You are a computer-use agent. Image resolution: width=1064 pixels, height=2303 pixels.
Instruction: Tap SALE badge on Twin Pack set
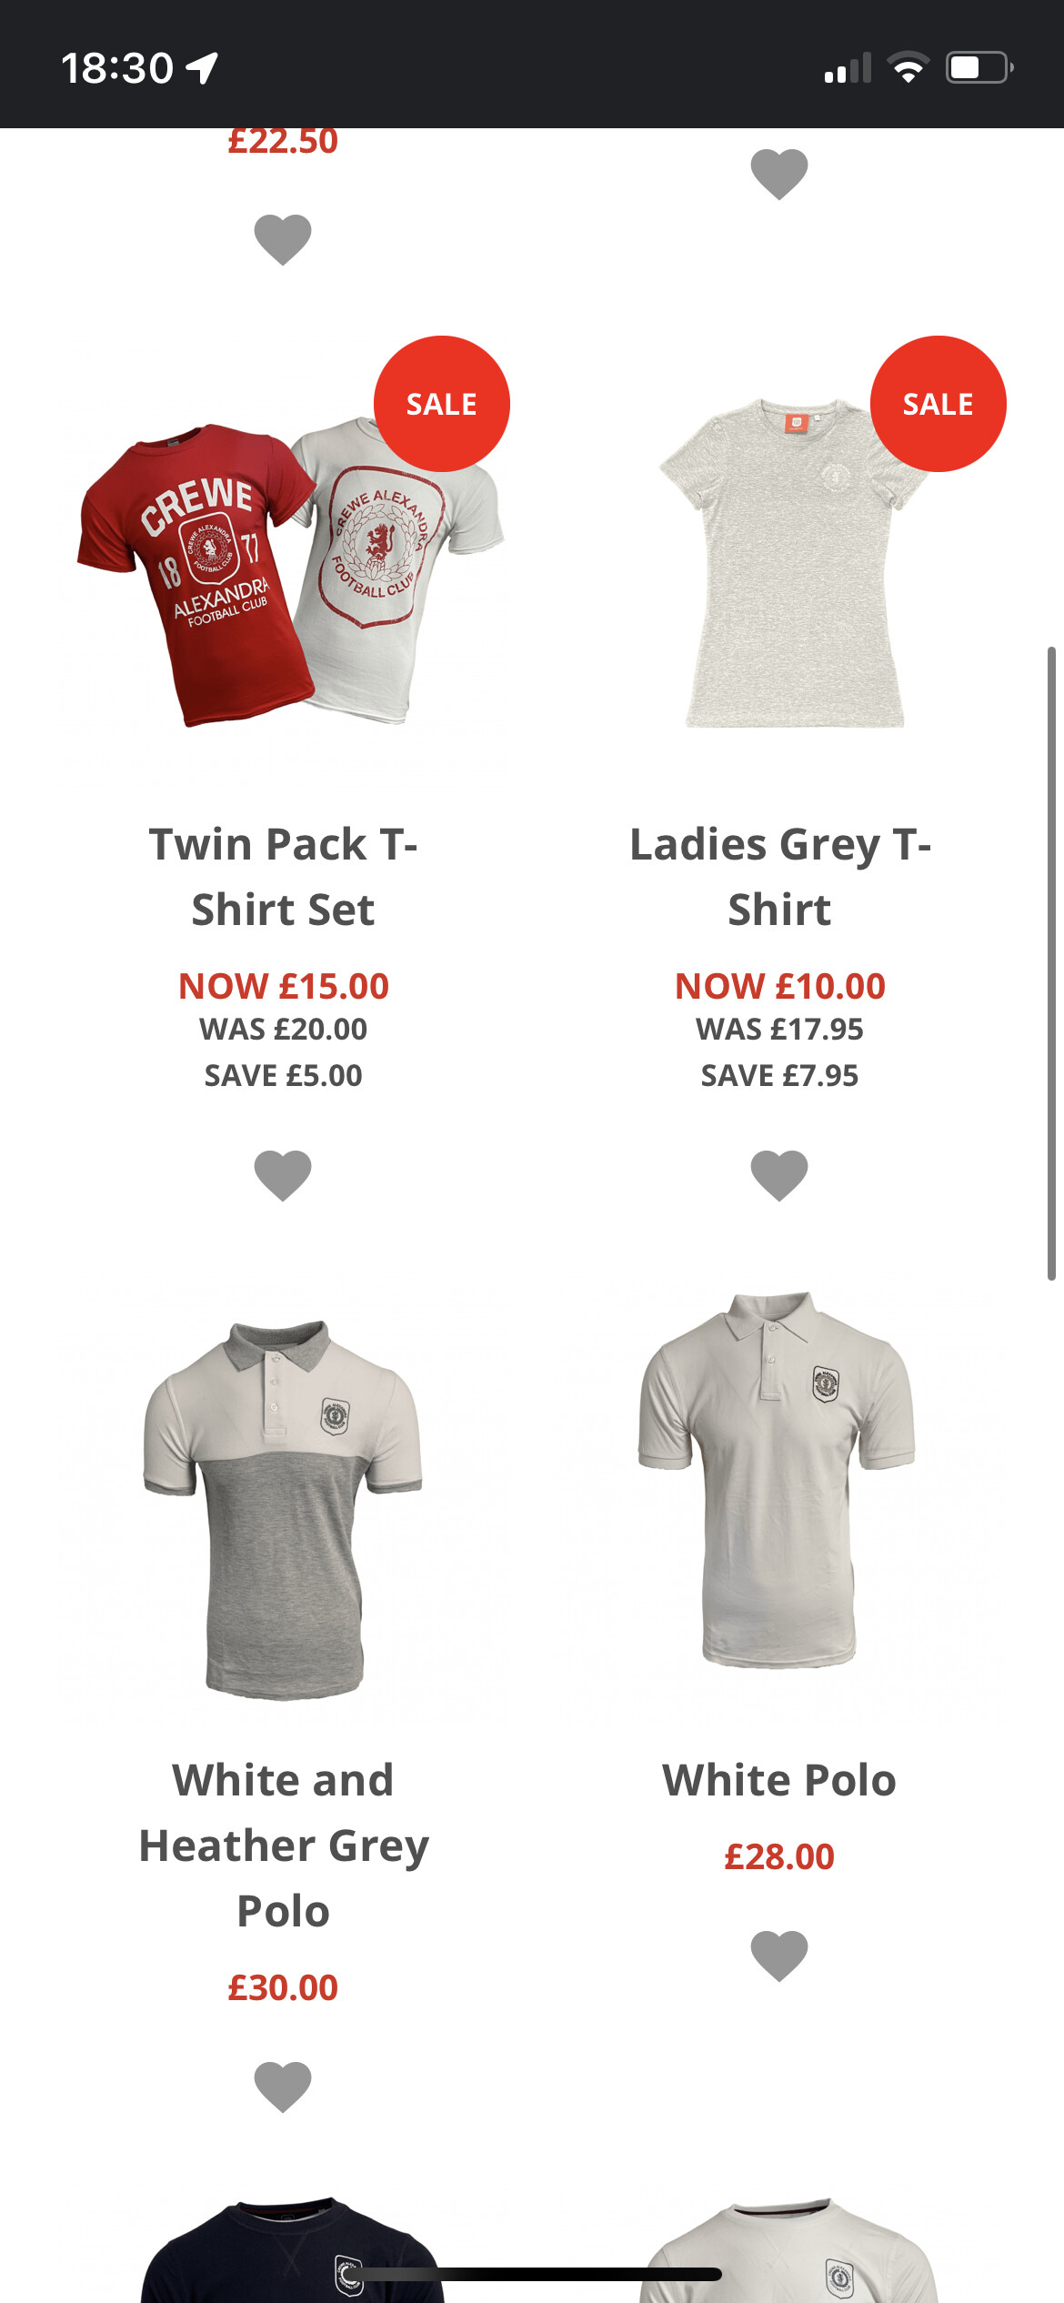click(x=442, y=404)
